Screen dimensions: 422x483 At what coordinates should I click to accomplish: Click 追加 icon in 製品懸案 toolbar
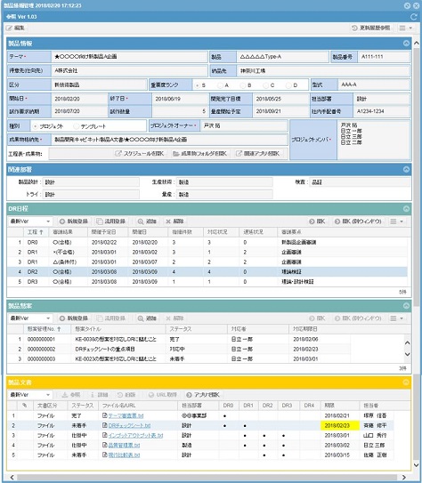tap(148, 318)
